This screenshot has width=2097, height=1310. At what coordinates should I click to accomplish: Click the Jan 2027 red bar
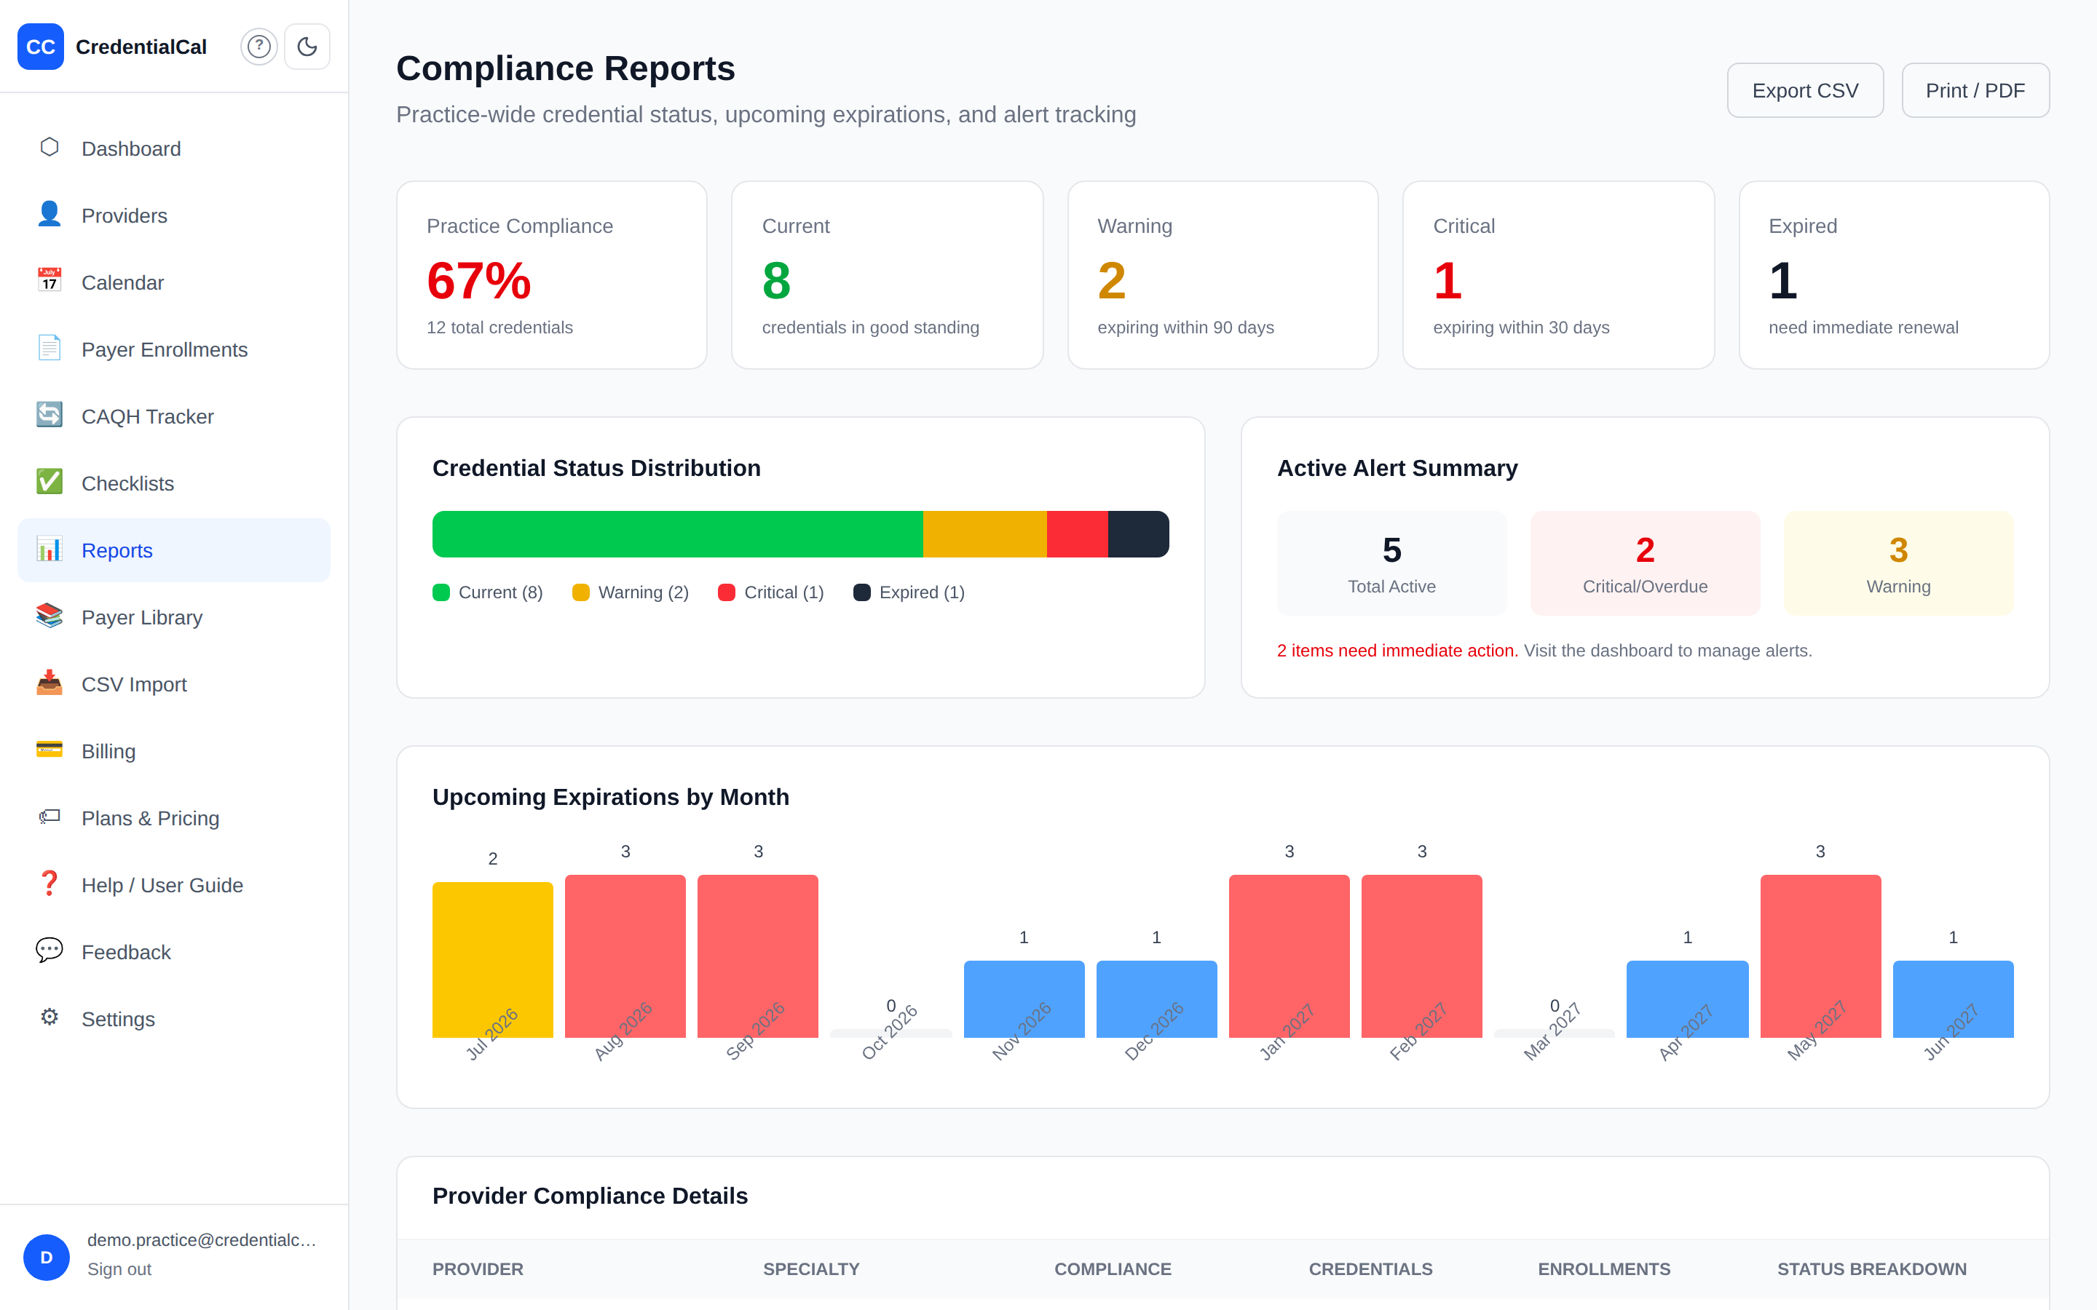[1289, 956]
